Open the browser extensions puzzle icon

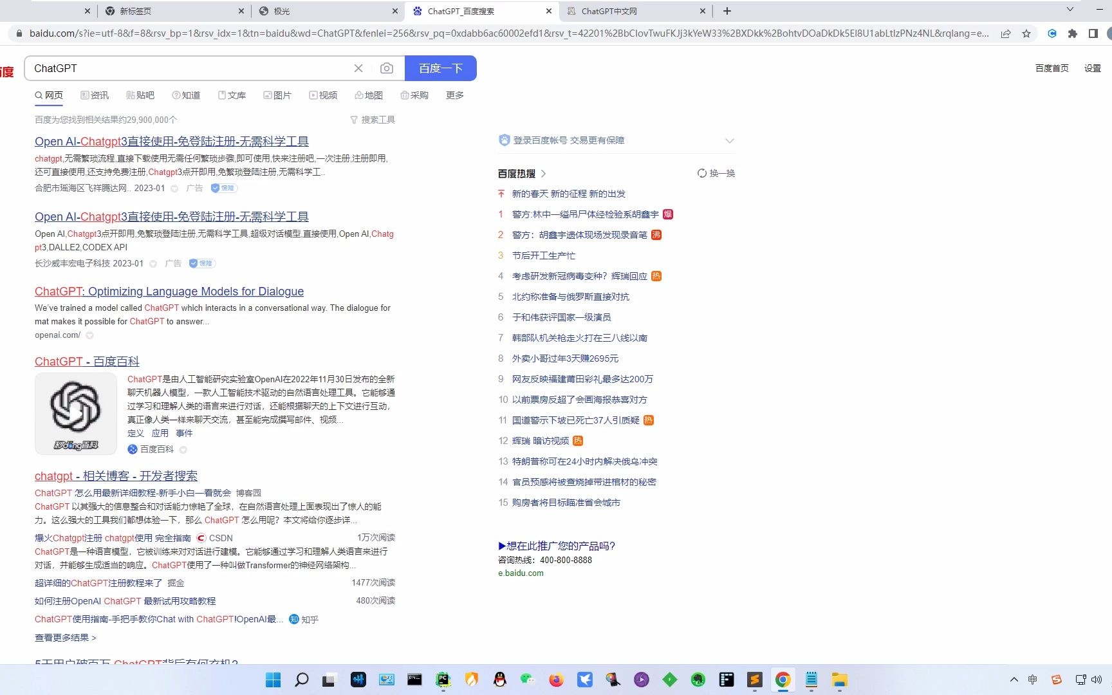1073,33
